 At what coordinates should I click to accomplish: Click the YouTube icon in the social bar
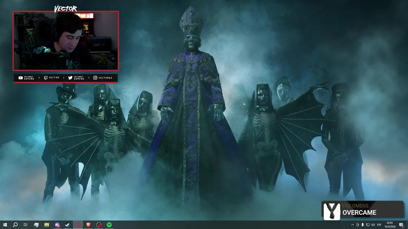pyautogui.click(x=21, y=78)
